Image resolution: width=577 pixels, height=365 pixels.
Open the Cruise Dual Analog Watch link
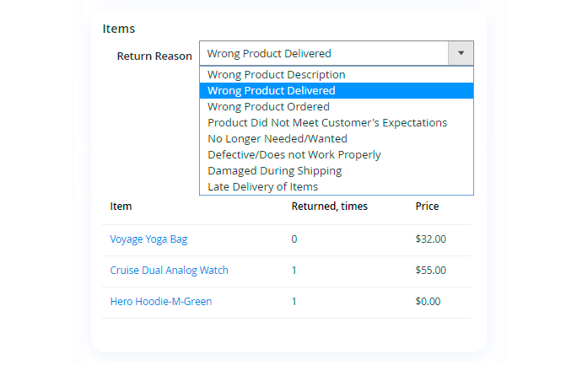[169, 271]
